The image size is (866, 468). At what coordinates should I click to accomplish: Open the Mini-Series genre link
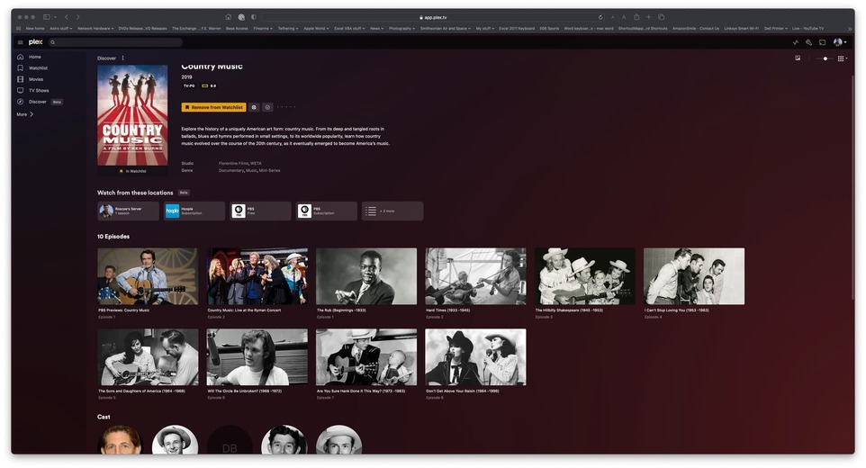tap(269, 170)
